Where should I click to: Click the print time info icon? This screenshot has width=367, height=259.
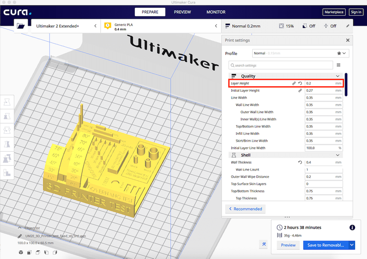tap(352, 227)
